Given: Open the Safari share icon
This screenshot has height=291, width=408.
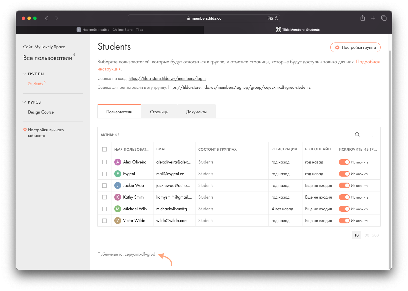Looking at the screenshot, I should pos(363,18).
